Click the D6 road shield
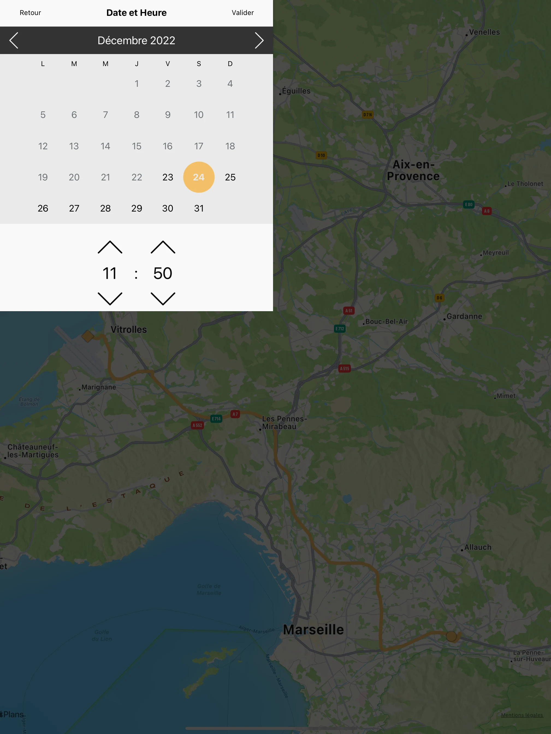This screenshot has height=734, width=551. pyautogui.click(x=440, y=298)
